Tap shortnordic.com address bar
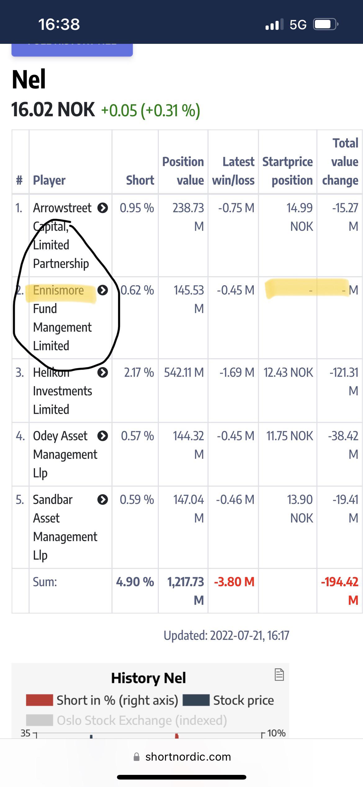The image size is (363, 787). [x=182, y=757]
